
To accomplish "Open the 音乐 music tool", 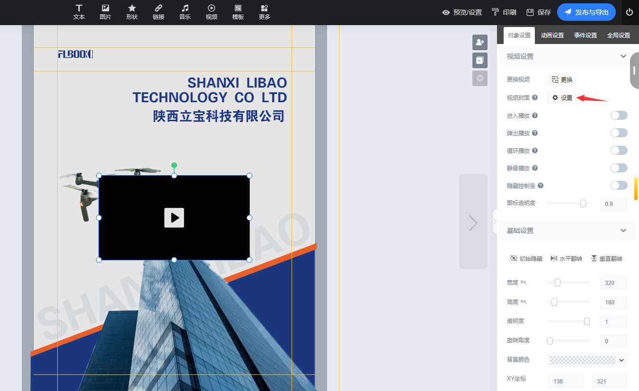I will [185, 12].
